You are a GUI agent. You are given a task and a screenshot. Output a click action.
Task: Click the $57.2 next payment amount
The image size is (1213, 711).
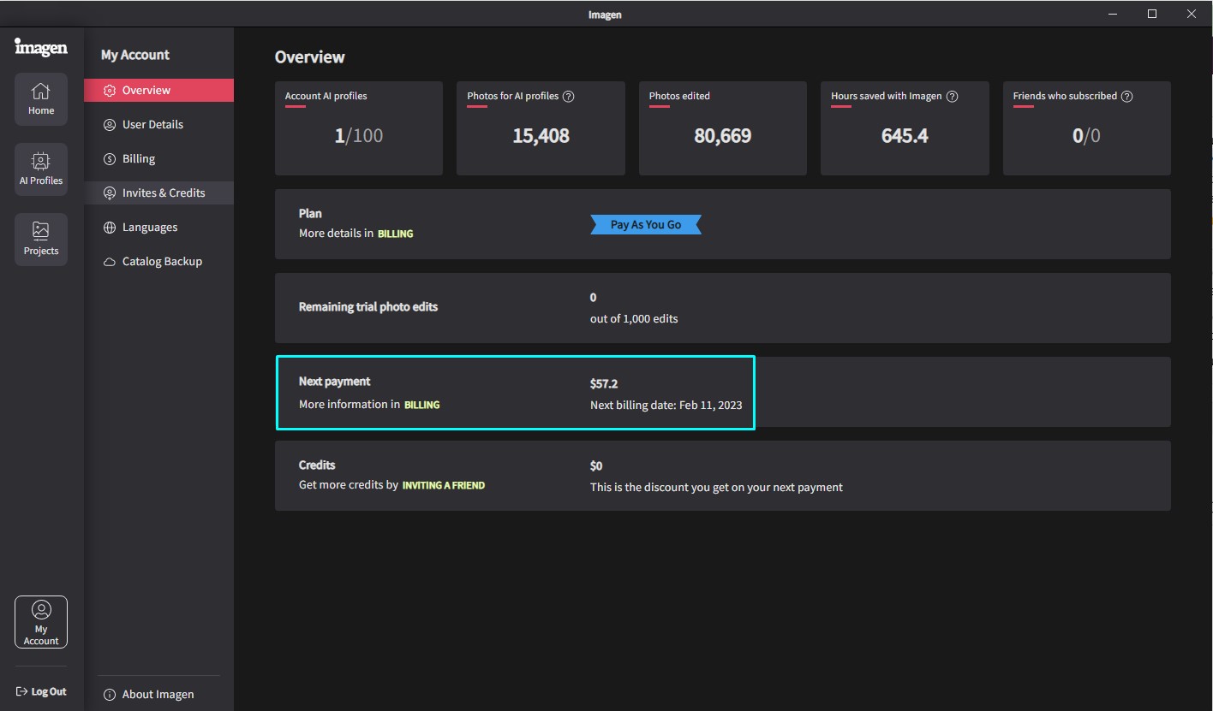click(604, 383)
